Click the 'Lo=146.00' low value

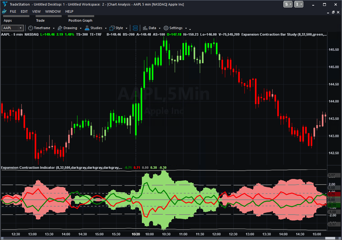point(208,34)
